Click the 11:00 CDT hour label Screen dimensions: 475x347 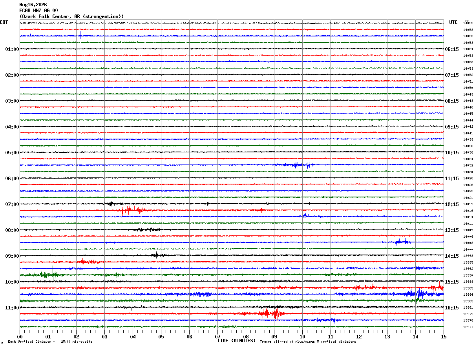12,308
